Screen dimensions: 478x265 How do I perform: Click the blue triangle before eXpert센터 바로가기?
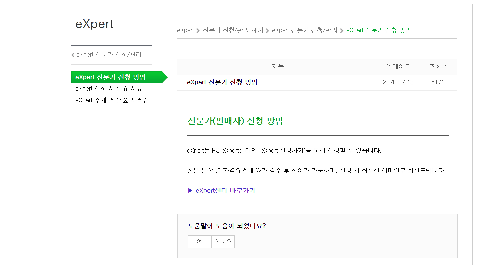190,190
